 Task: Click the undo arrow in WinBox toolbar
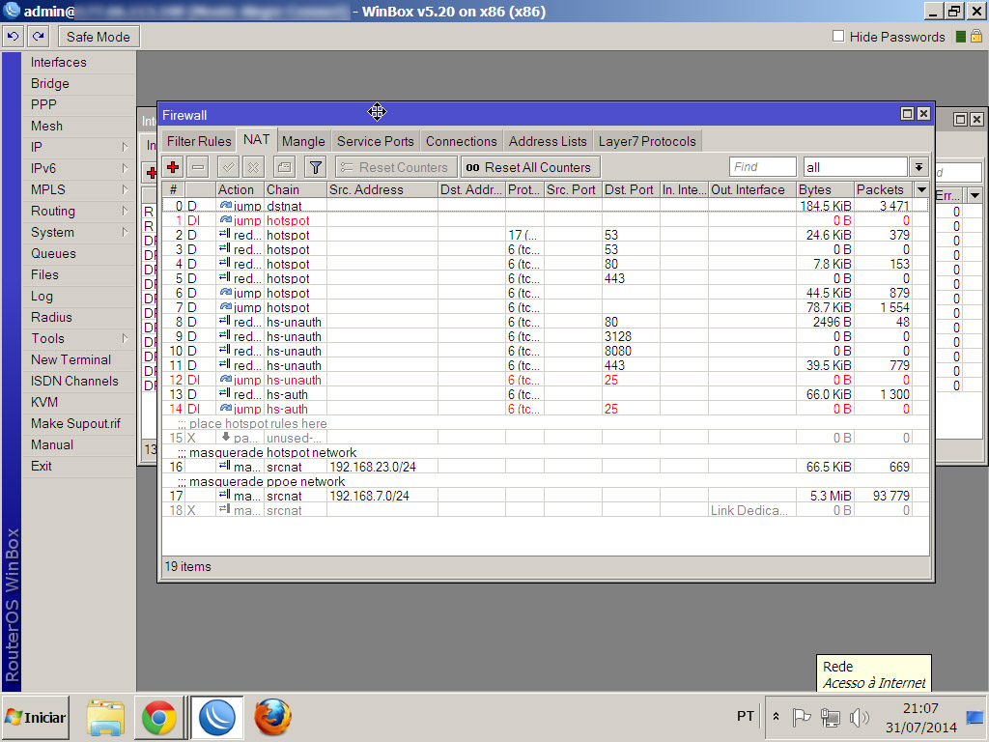[13, 37]
